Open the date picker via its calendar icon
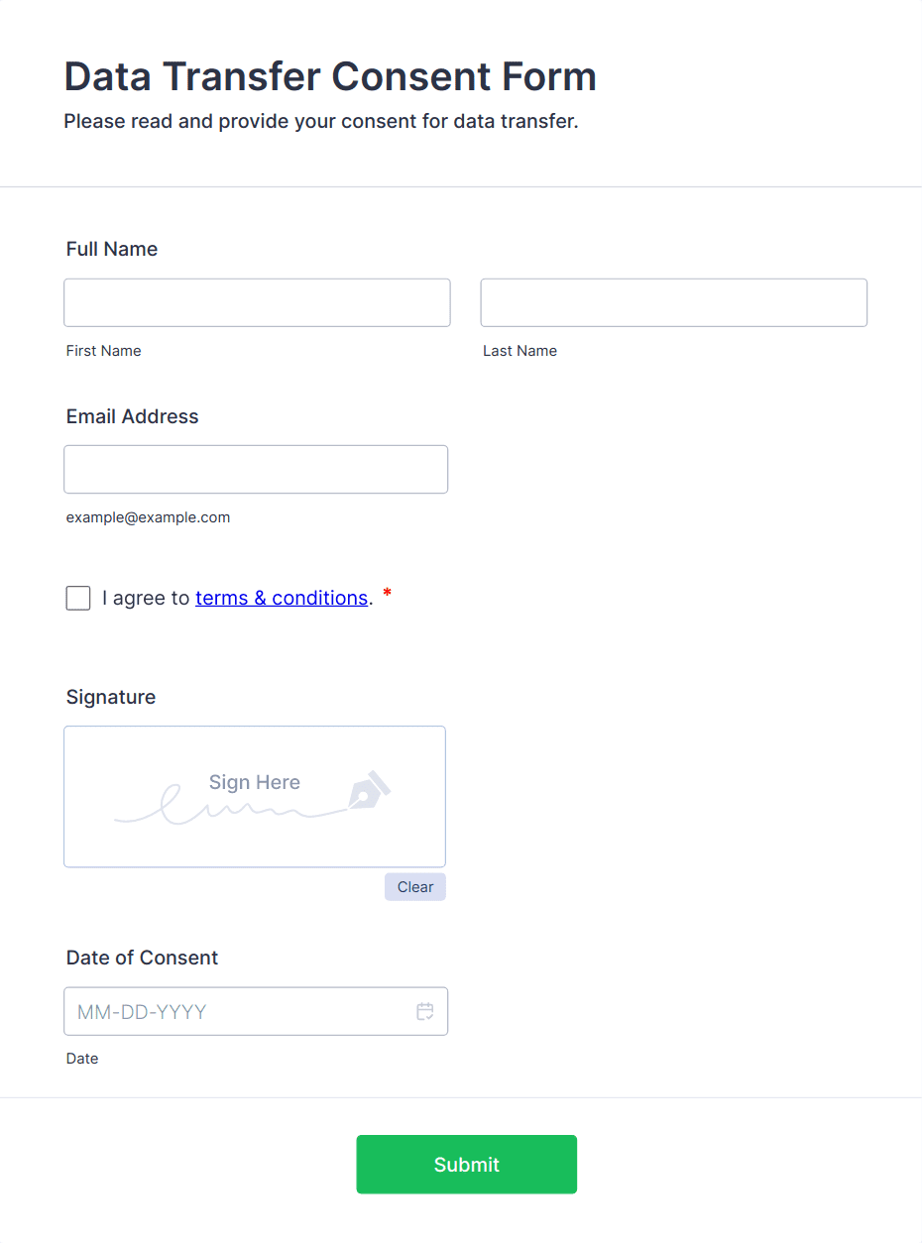922x1243 pixels. click(x=425, y=1011)
